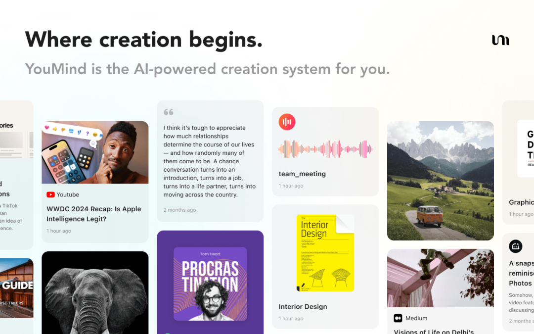Open the black-and-white elephant image

coord(95,293)
